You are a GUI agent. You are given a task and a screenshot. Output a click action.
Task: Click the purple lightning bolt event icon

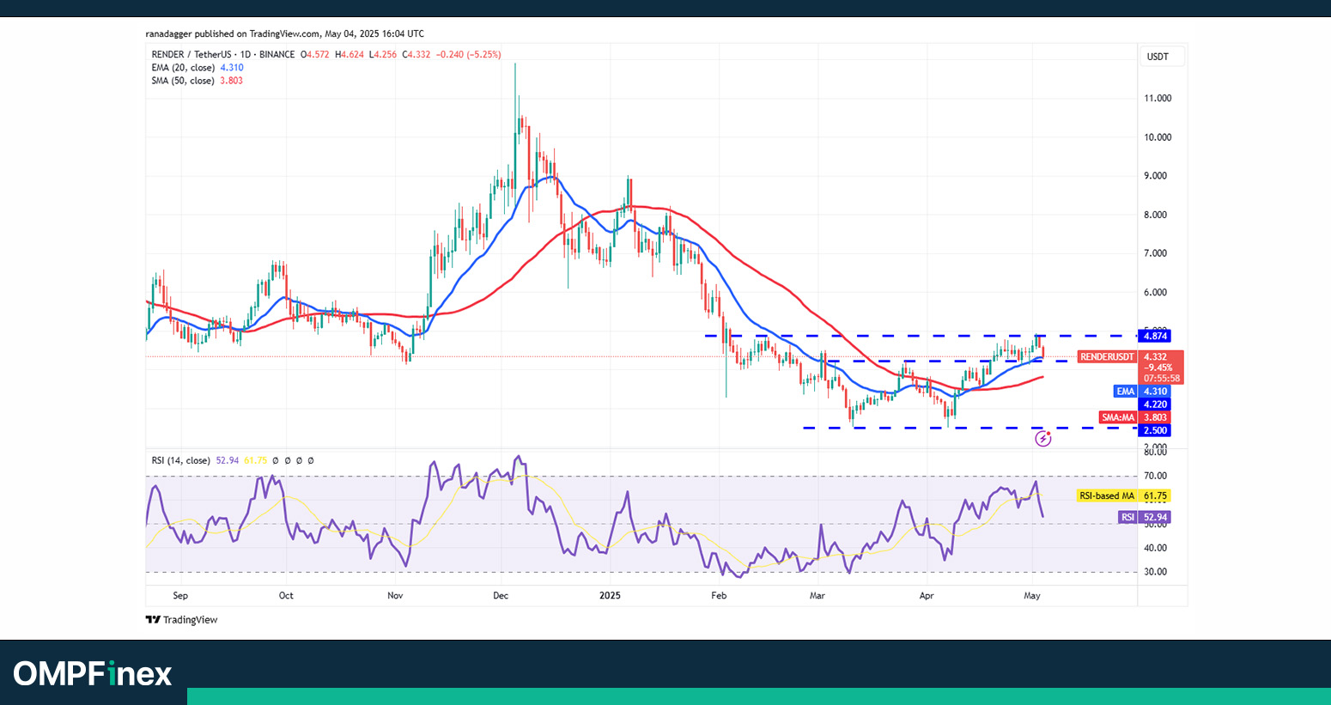[1042, 439]
